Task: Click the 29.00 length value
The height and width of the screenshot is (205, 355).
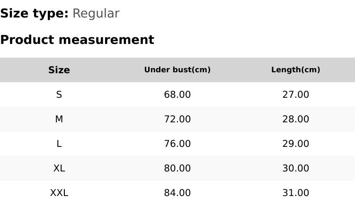Action: [x=296, y=144]
